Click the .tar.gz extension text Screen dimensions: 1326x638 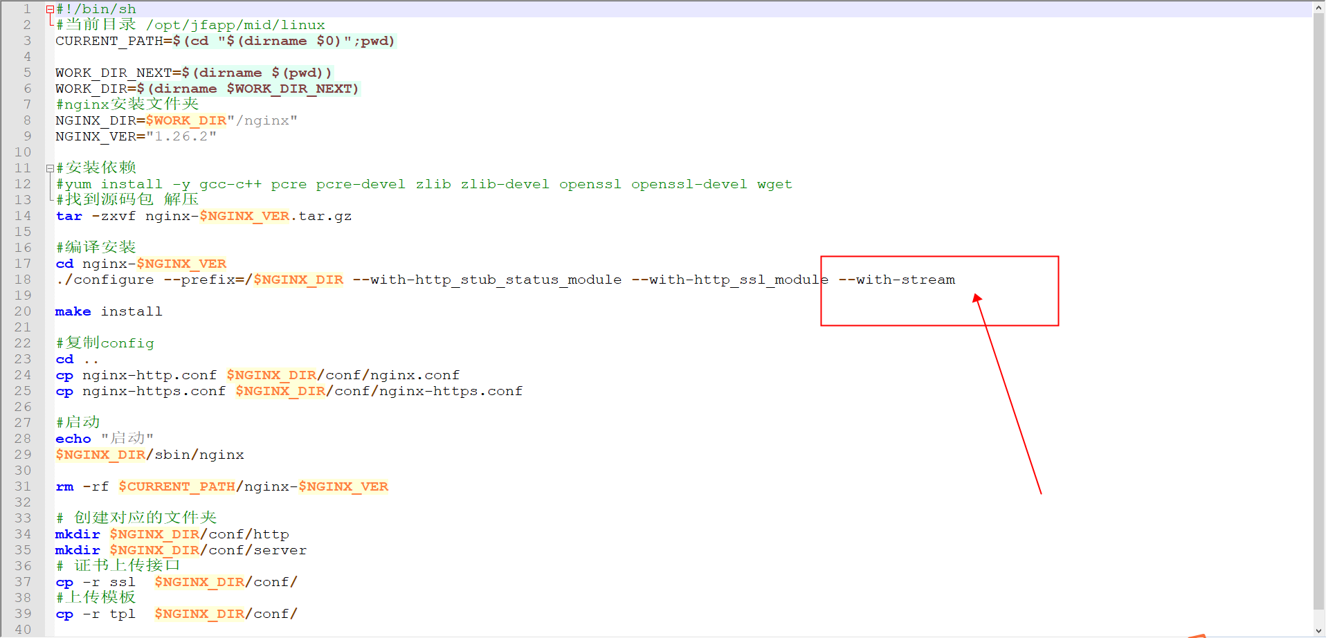click(321, 216)
